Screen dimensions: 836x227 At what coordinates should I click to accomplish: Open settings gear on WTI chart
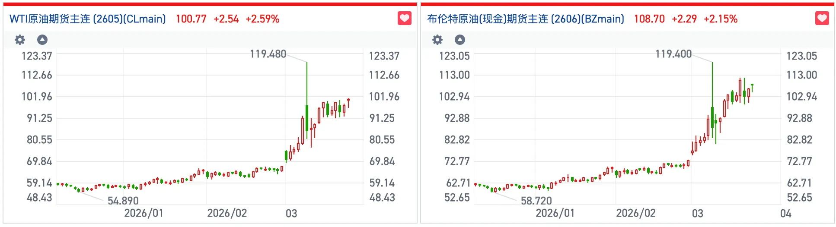click(20, 40)
